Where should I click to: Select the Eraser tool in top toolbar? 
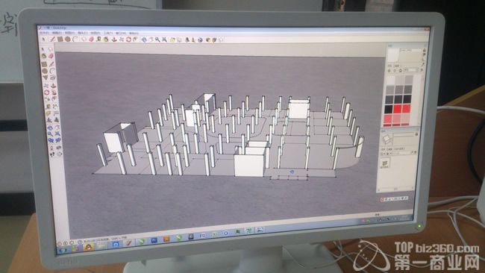point(91,40)
